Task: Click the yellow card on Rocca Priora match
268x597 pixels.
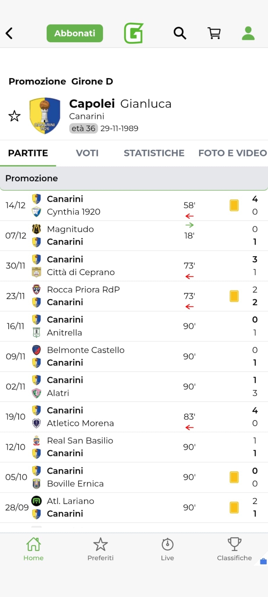Action: pos(234,296)
